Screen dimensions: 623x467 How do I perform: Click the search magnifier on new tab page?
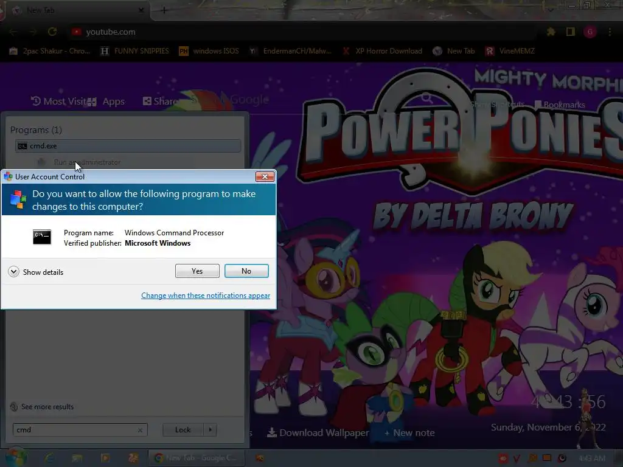coord(427,98)
